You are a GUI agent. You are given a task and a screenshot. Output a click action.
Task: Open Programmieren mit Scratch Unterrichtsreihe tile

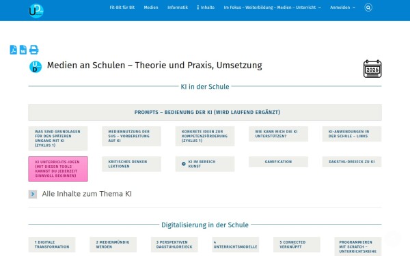click(358, 246)
